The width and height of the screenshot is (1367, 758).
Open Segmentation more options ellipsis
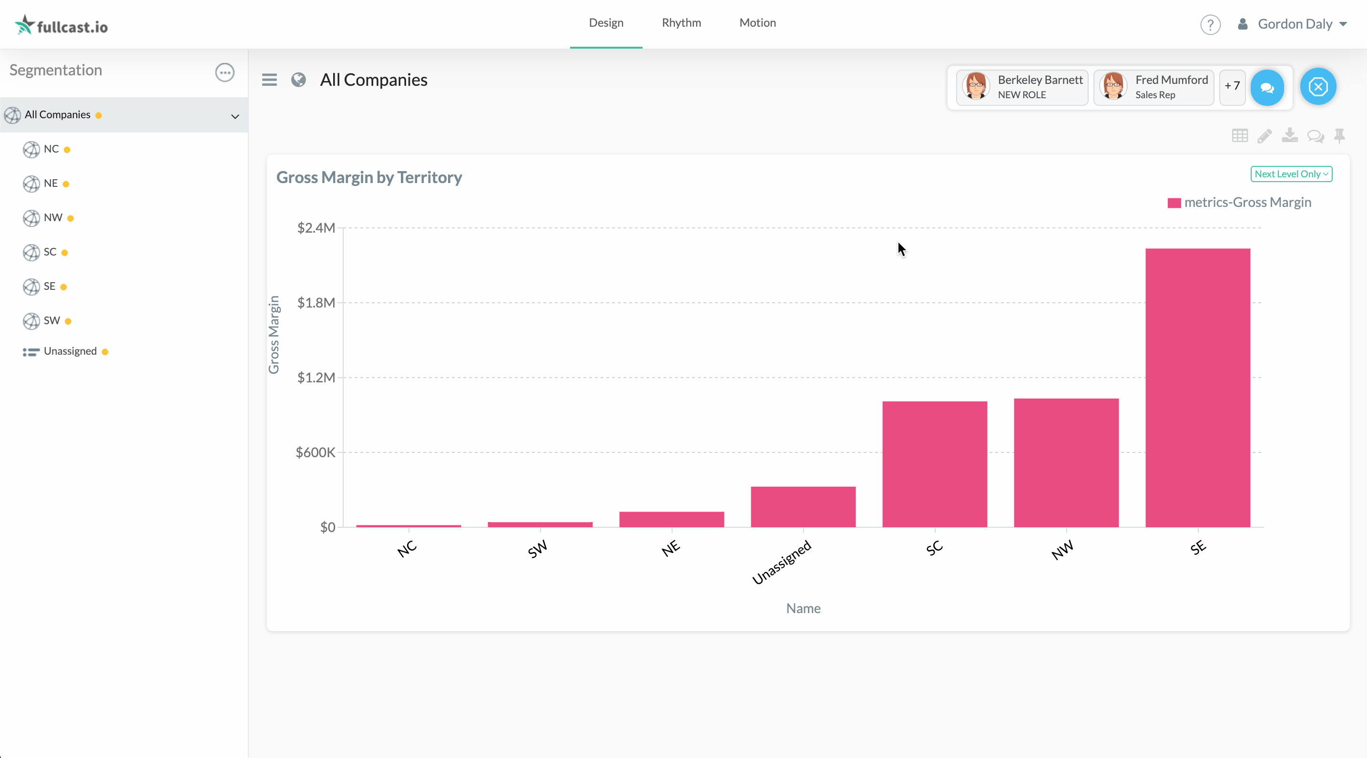tap(224, 72)
